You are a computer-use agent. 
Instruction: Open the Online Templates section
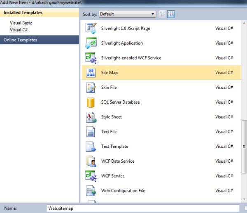click(40, 40)
